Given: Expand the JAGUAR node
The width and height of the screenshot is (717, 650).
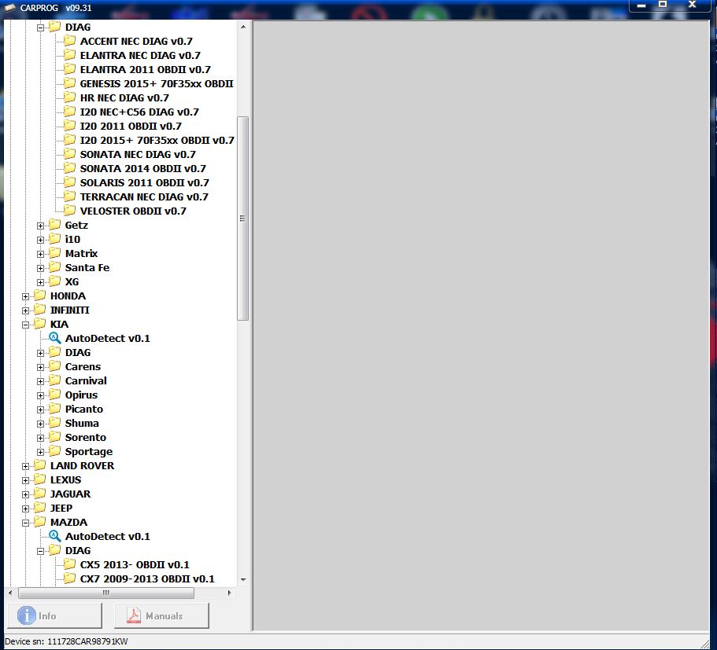Looking at the screenshot, I should pyautogui.click(x=26, y=494).
